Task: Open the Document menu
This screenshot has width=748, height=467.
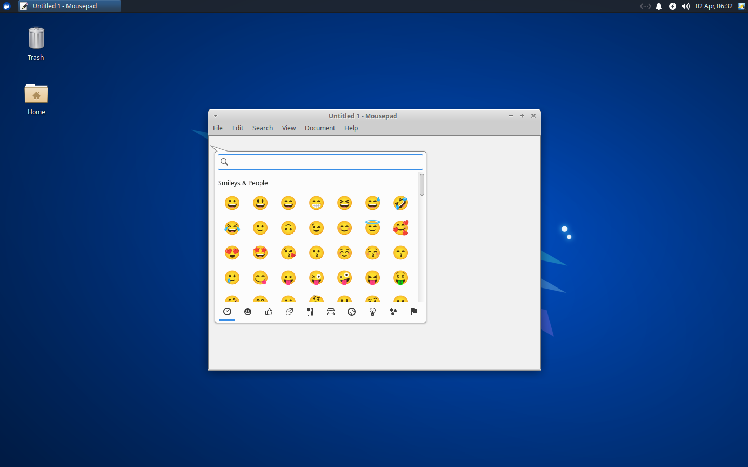Action: (320, 128)
